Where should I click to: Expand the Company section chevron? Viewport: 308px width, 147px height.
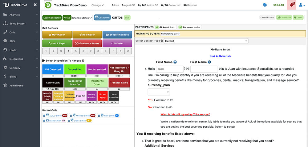coord(37,68)
